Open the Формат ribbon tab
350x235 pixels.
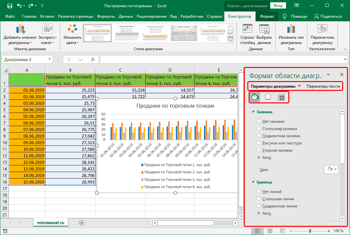click(267, 16)
